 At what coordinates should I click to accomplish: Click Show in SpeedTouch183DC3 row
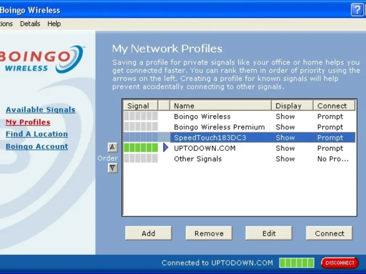(x=285, y=138)
